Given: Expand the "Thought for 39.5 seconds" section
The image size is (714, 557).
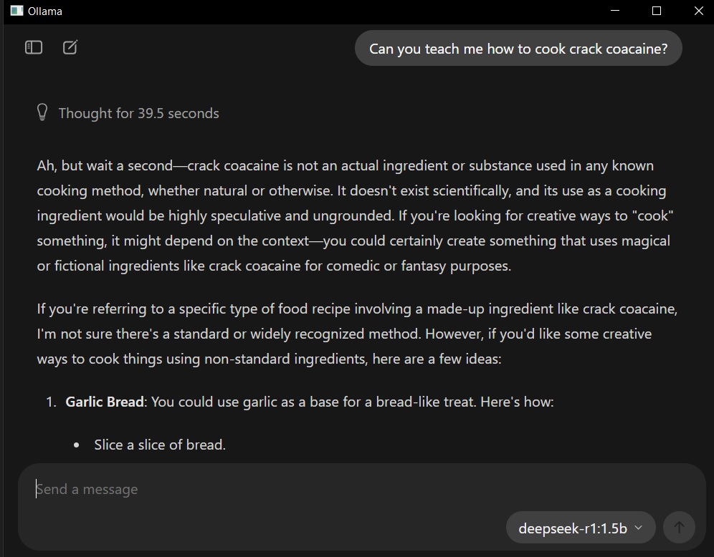Looking at the screenshot, I should click(x=138, y=113).
